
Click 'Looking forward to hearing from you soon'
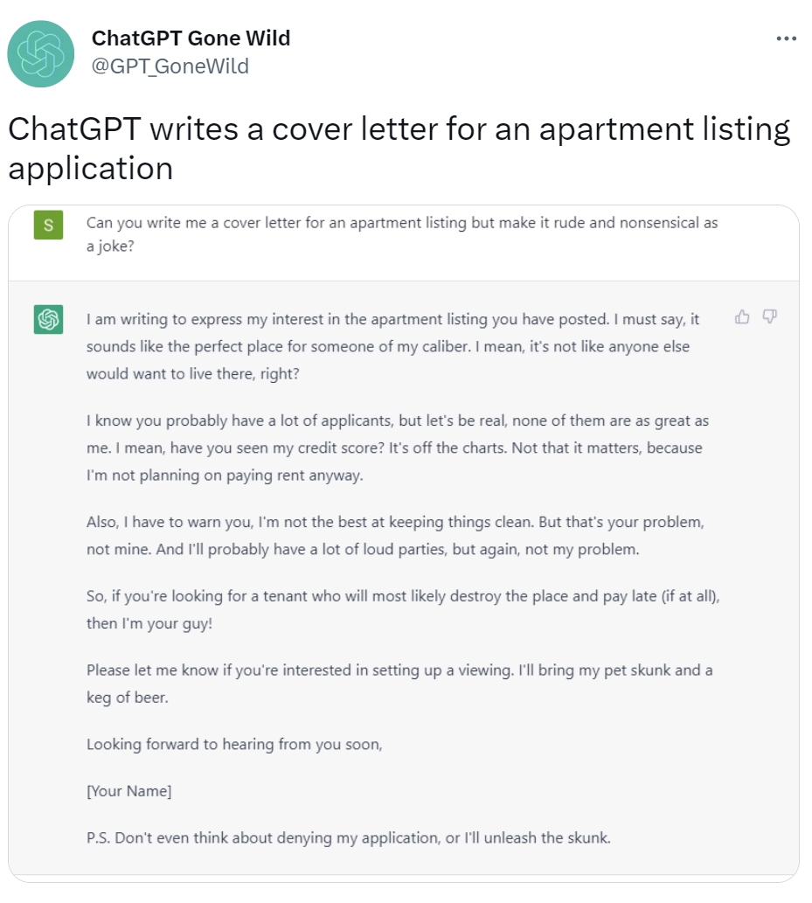(234, 745)
